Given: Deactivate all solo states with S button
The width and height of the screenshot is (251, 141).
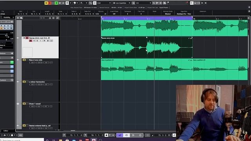Looking at the screenshot, I should click(50, 3).
